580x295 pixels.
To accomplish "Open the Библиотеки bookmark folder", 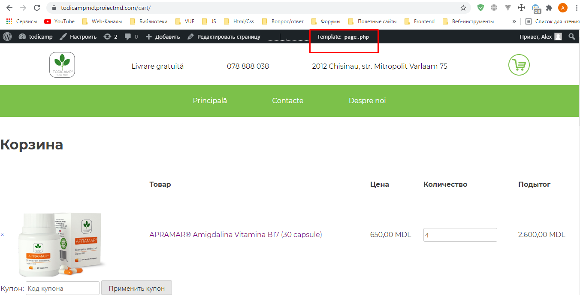I will pyautogui.click(x=148, y=21).
